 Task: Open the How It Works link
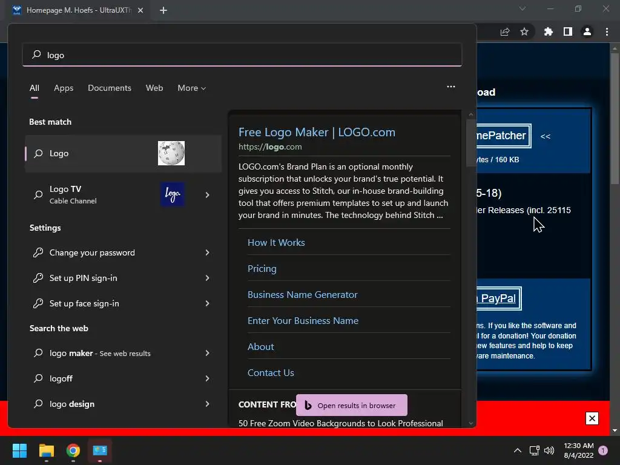click(x=276, y=242)
